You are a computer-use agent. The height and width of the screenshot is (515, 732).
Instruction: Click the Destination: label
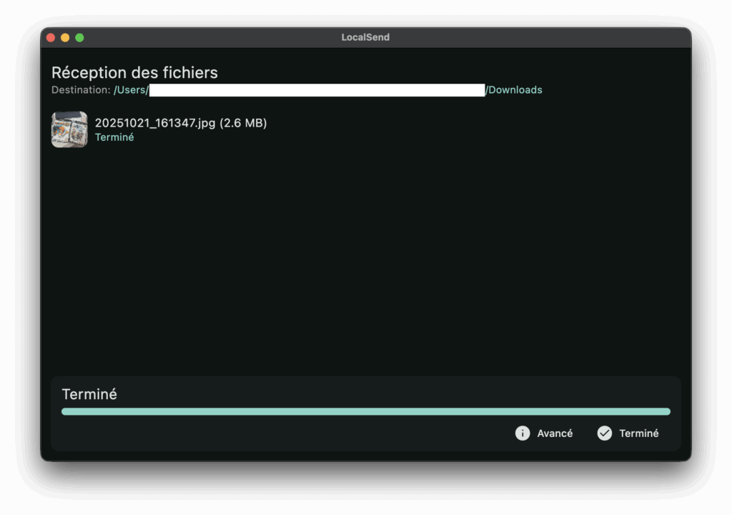[x=81, y=90]
